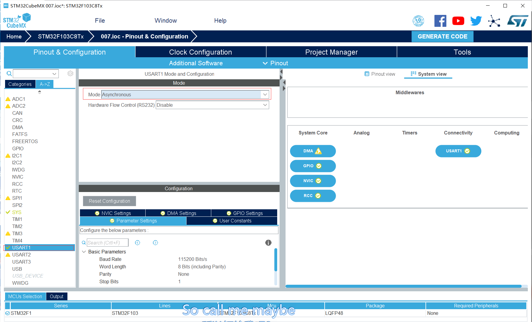Click the ST logo
Image resolution: width=532 pixels, height=322 pixels.
(517, 21)
